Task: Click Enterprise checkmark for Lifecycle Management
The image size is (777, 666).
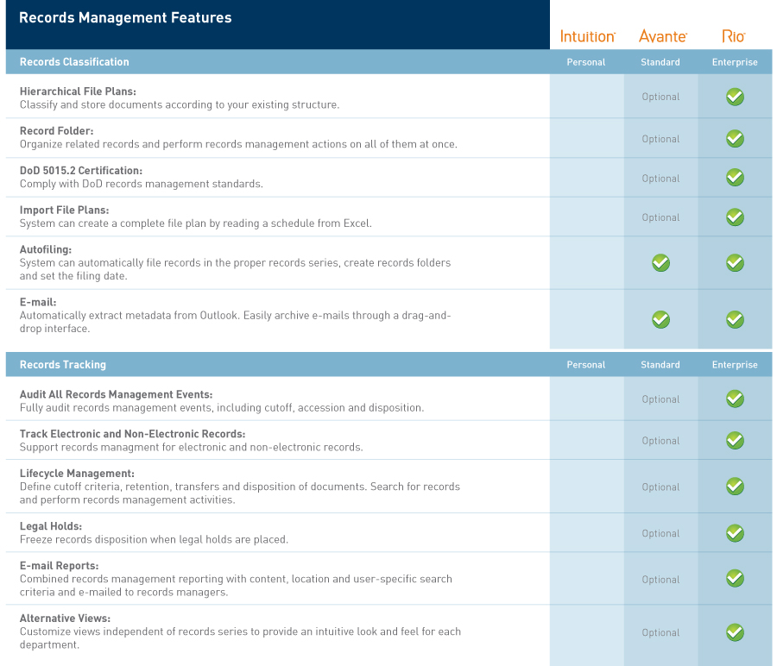Action: coord(735,487)
